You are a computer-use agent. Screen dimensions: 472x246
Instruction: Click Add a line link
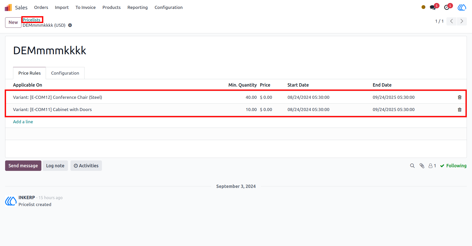(x=23, y=122)
